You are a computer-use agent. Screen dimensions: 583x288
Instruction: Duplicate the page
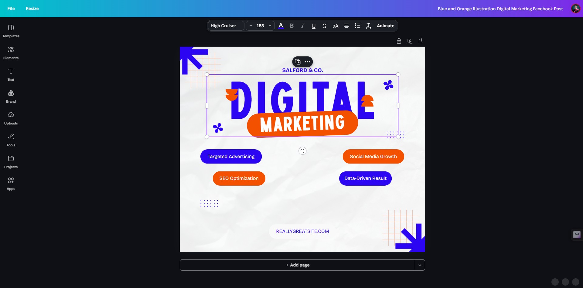point(410,41)
